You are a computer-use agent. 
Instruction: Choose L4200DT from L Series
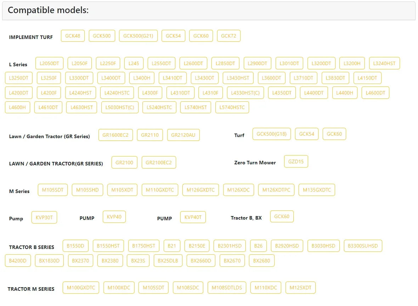pos(19,93)
